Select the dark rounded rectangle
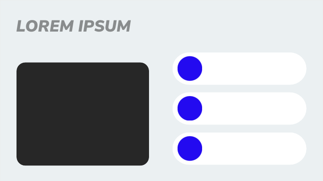323x181 pixels. click(x=83, y=114)
